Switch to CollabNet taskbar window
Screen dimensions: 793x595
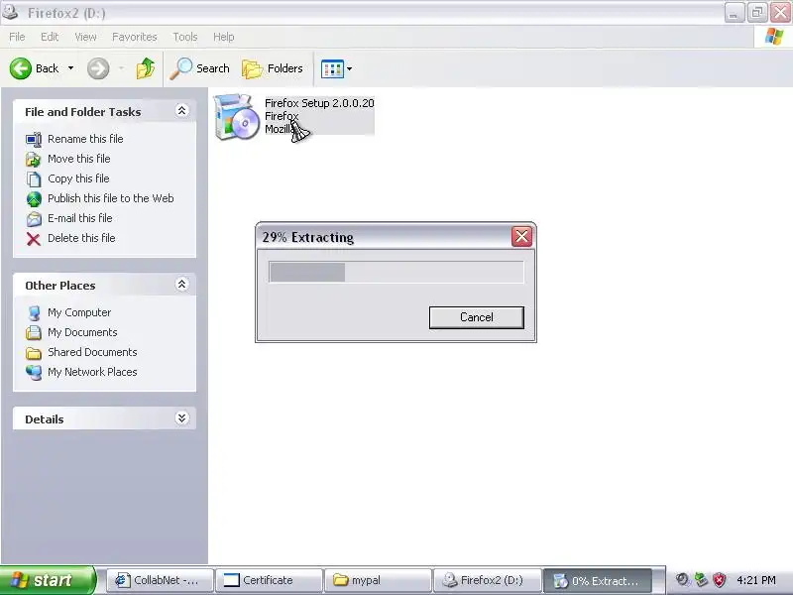tap(160, 580)
